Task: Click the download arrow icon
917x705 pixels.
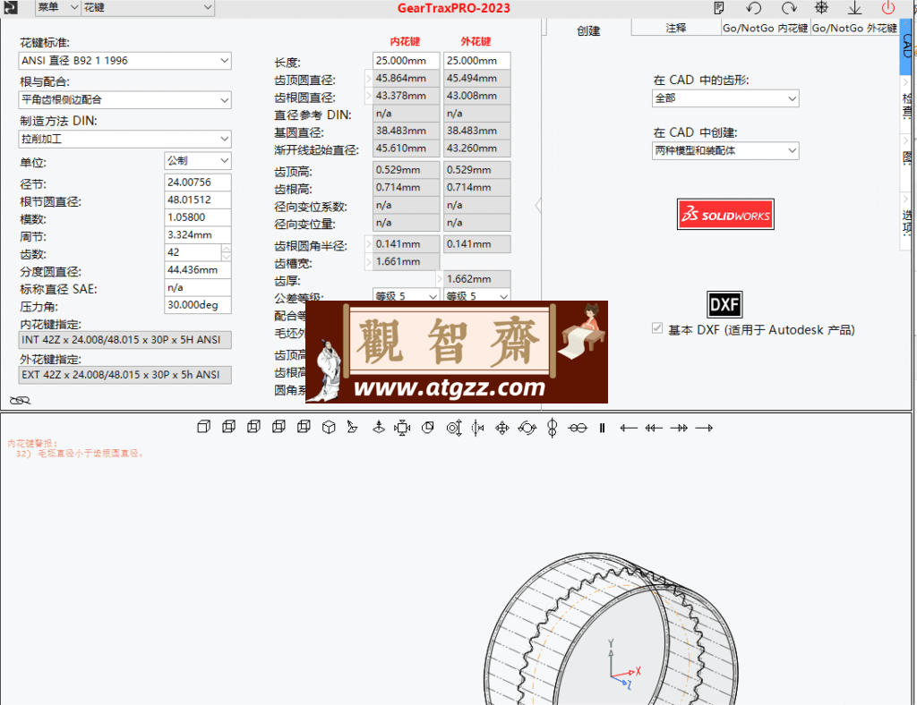Action: coord(855,7)
